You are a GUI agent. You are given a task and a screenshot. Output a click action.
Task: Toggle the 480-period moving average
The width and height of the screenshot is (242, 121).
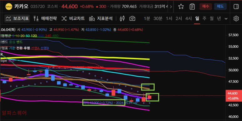(x=55, y=36)
